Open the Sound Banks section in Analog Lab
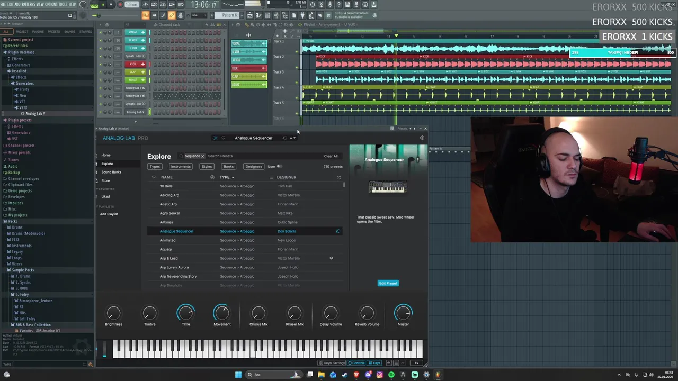 pos(111,172)
